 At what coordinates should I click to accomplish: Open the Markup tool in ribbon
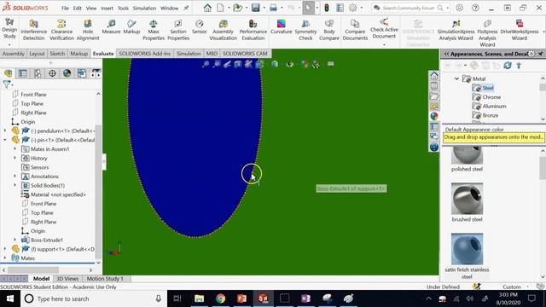131,26
